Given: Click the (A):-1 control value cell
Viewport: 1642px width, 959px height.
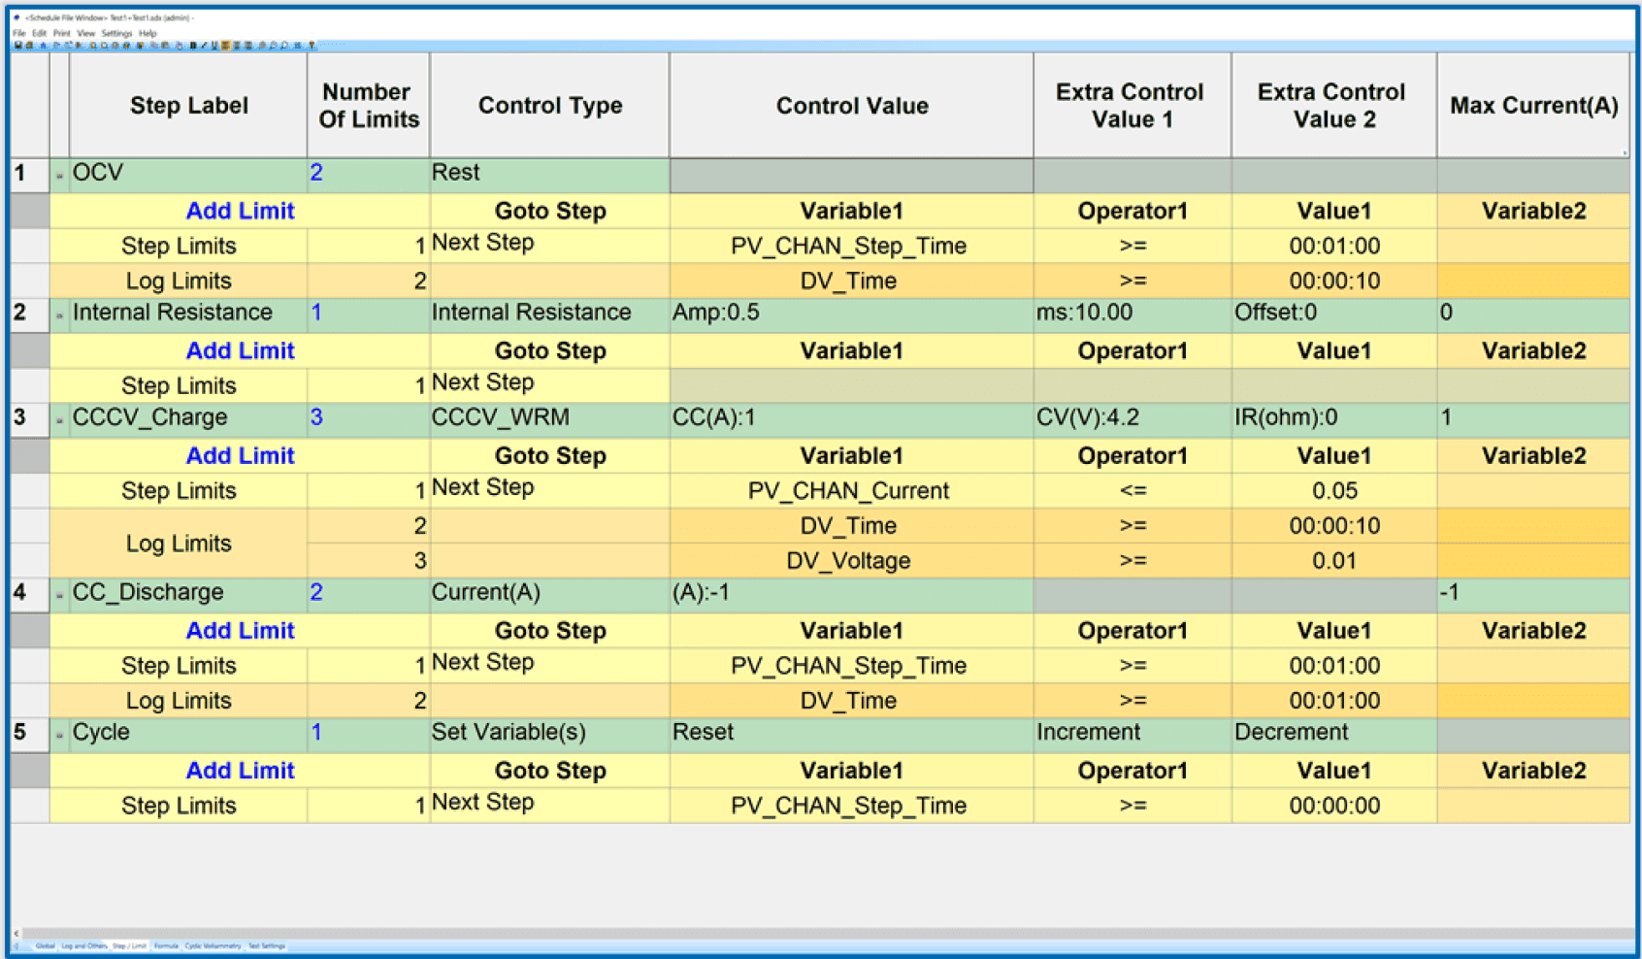Looking at the screenshot, I should [x=851, y=594].
